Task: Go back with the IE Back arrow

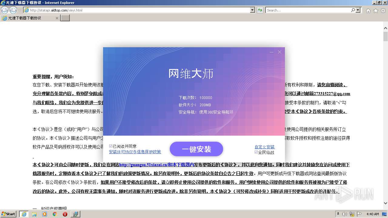Action: 5,10
